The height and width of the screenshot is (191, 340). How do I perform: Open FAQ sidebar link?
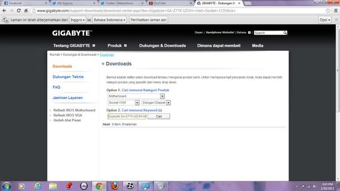coord(56,87)
